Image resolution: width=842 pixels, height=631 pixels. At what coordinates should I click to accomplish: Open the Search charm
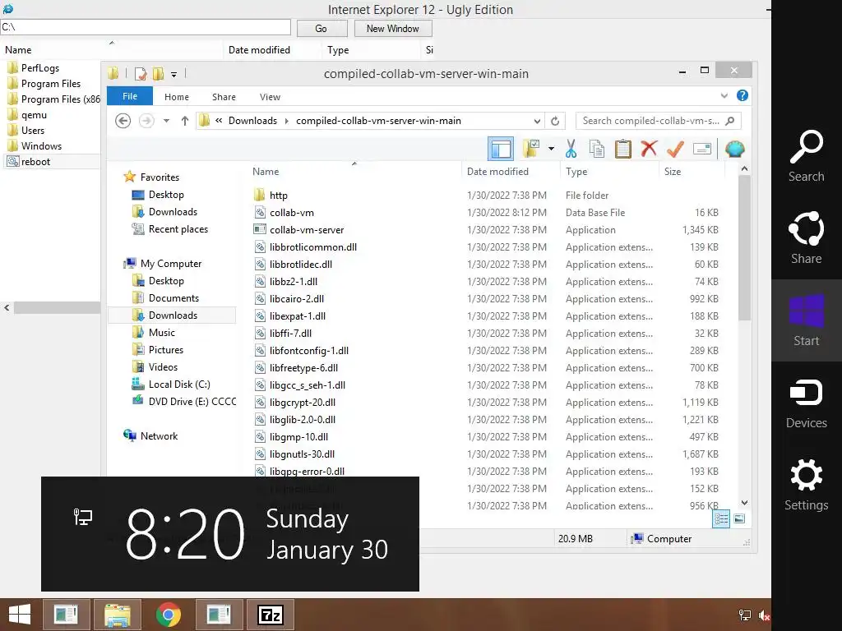tap(806, 156)
